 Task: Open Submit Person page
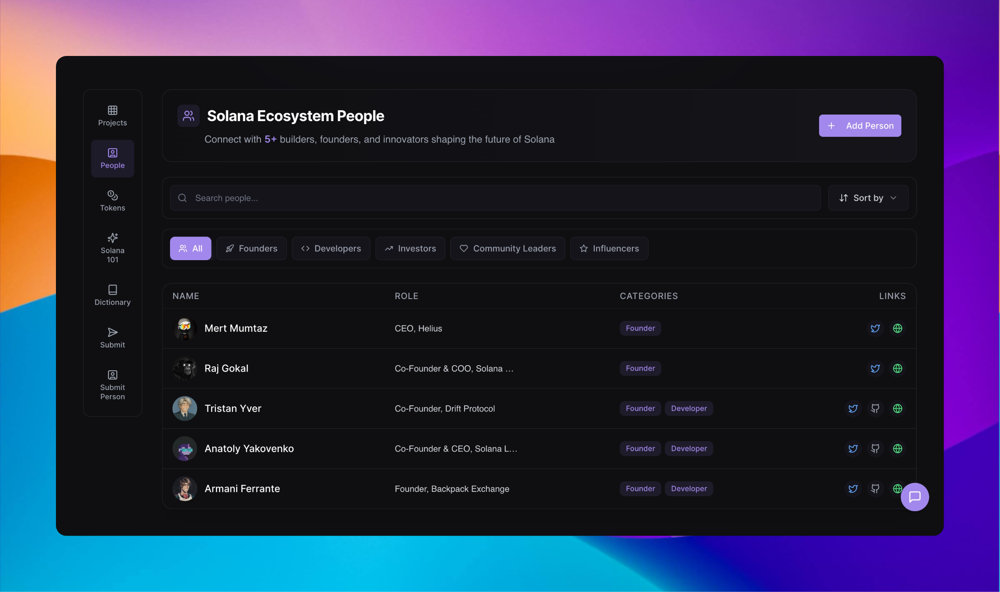click(112, 385)
